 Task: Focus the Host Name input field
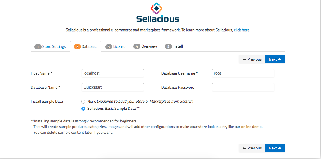click(x=112, y=73)
